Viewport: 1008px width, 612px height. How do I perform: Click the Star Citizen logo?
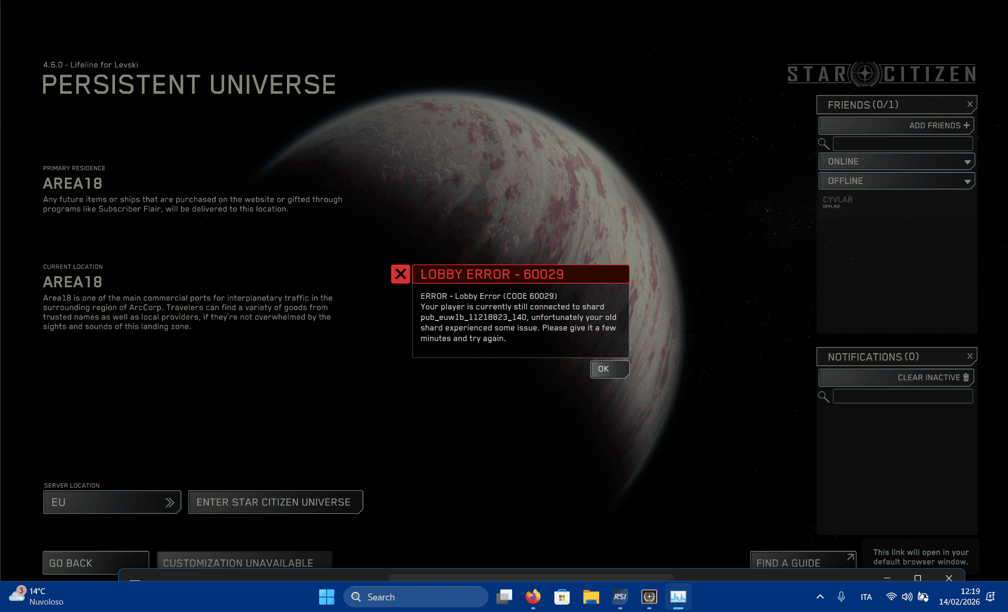pos(881,74)
